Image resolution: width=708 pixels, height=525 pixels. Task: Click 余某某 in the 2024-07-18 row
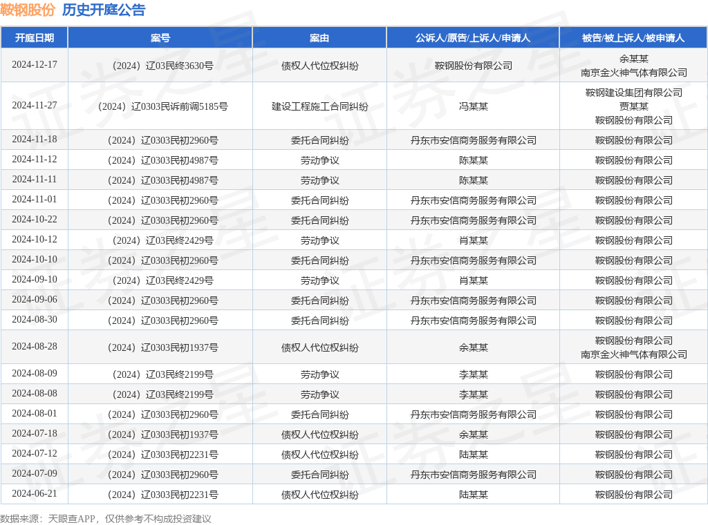pyautogui.click(x=473, y=435)
